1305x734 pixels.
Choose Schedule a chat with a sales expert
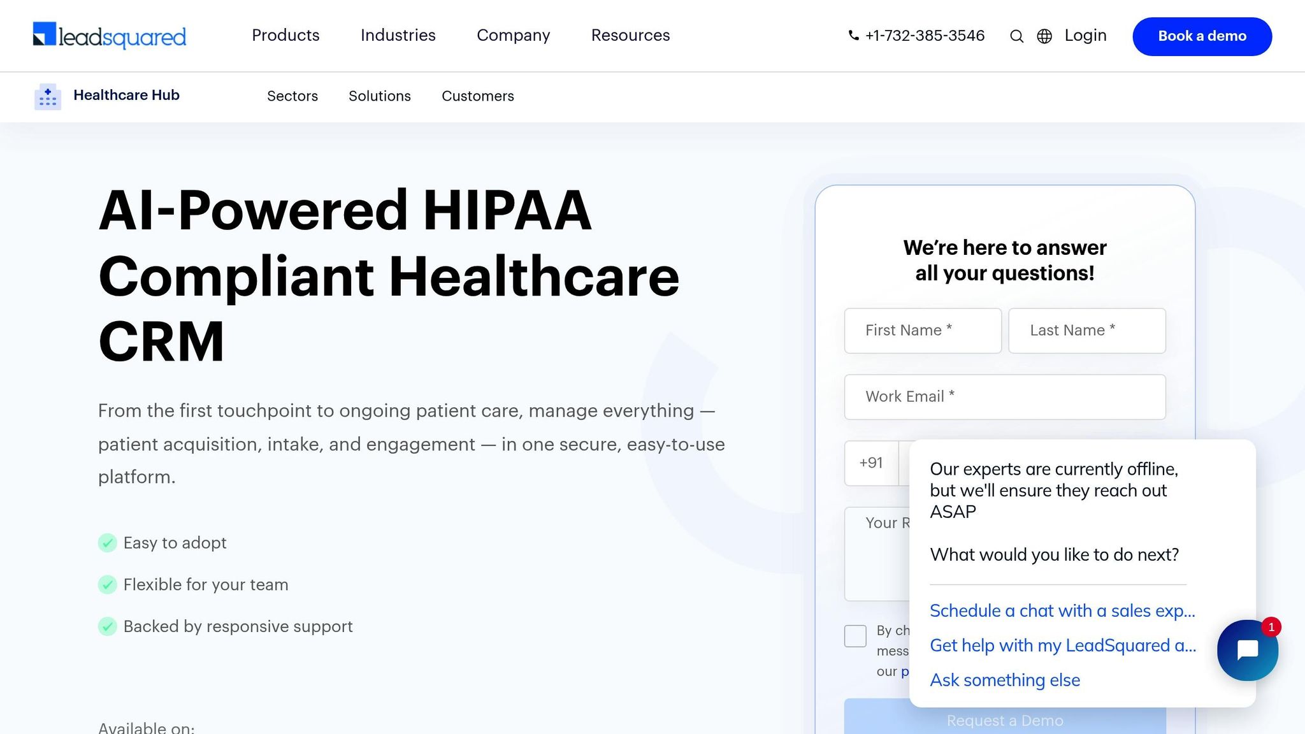1063,610
